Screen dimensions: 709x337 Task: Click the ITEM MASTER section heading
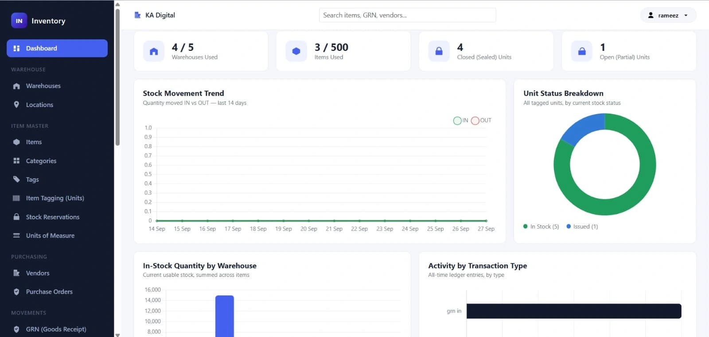coord(30,126)
